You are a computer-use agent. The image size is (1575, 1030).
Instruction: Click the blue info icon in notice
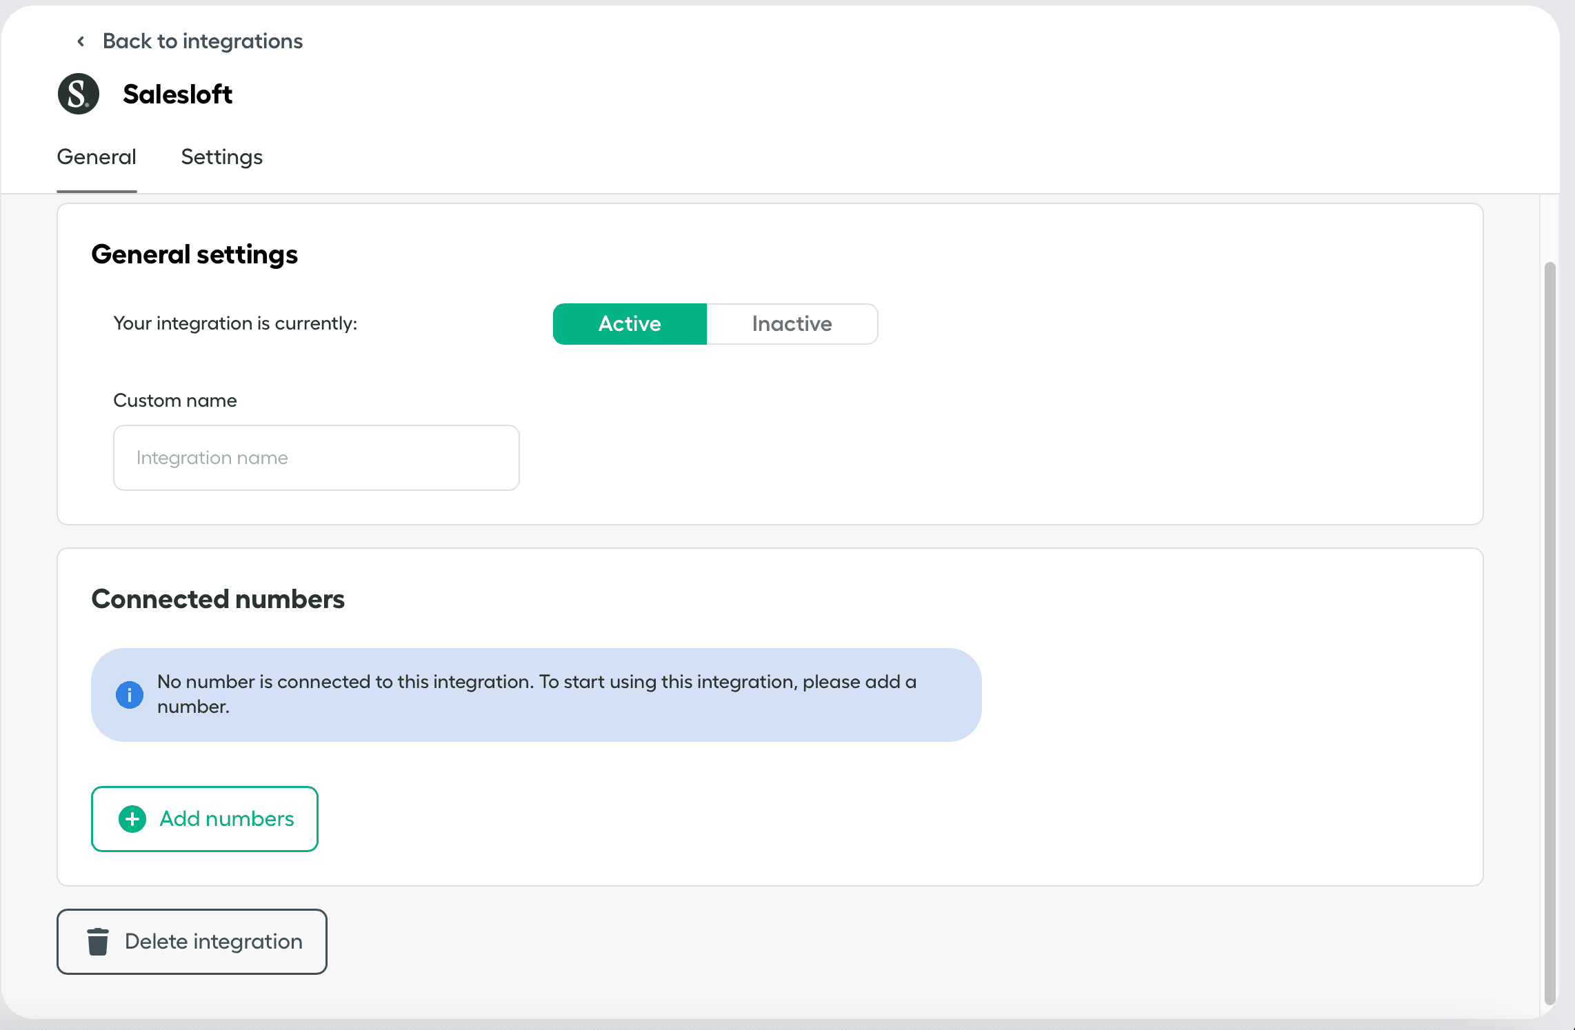point(130,694)
